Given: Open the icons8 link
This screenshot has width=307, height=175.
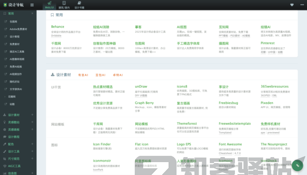Looking at the screenshot, I should (182, 86).
